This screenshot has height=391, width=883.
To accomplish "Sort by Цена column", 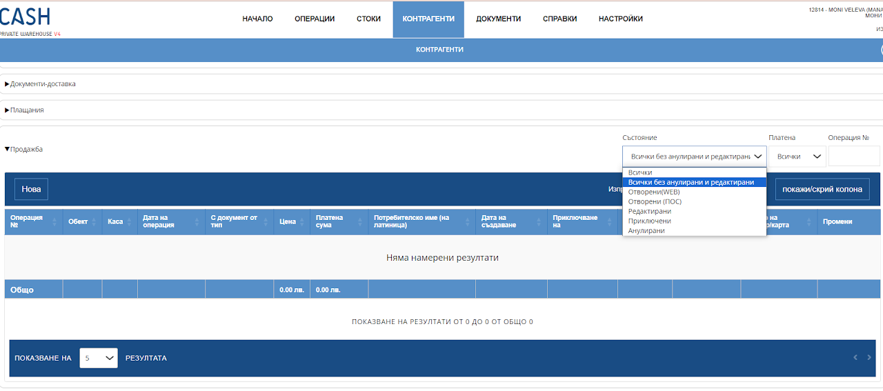I will click(292, 221).
